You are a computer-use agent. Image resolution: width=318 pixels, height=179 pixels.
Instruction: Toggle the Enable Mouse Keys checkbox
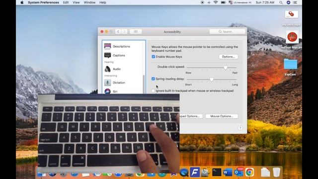pyautogui.click(x=154, y=57)
